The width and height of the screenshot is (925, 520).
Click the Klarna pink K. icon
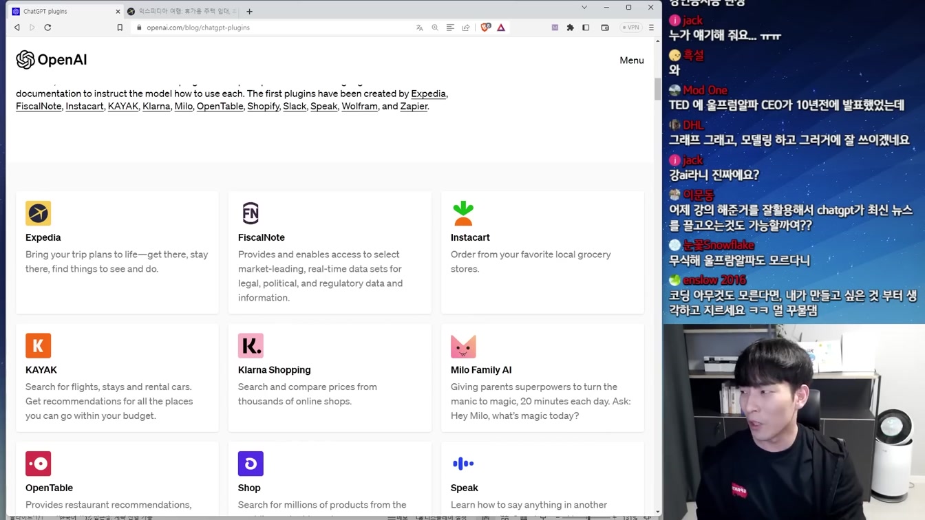(251, 345)
